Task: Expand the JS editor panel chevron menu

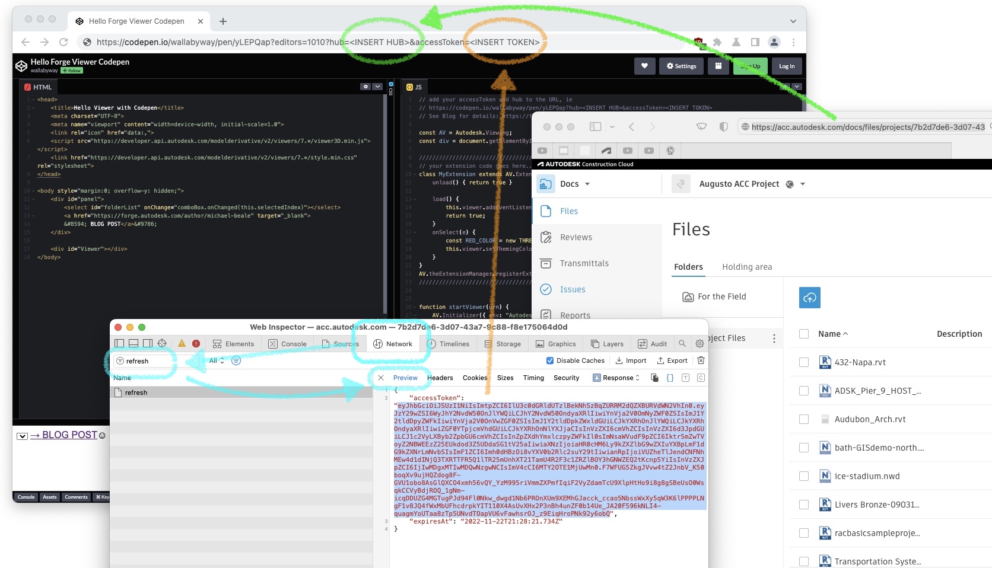Action: coord(797,87)
